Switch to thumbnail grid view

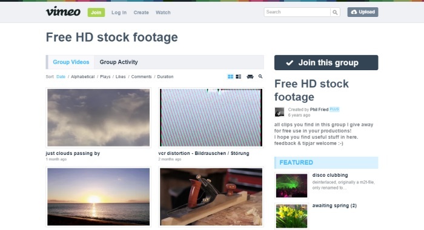tap(230, 77)
